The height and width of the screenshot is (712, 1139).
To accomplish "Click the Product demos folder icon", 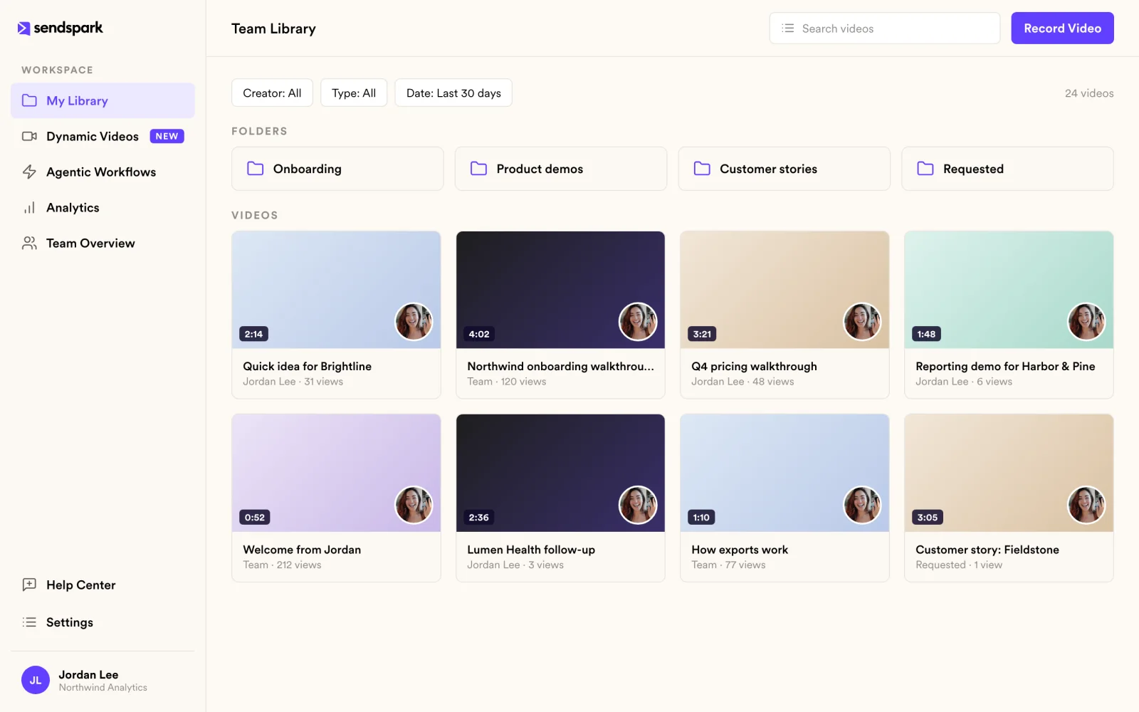I will tap(478, 169).
